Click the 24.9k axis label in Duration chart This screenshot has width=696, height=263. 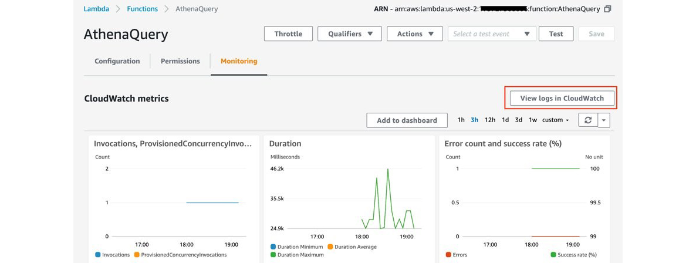278,228
